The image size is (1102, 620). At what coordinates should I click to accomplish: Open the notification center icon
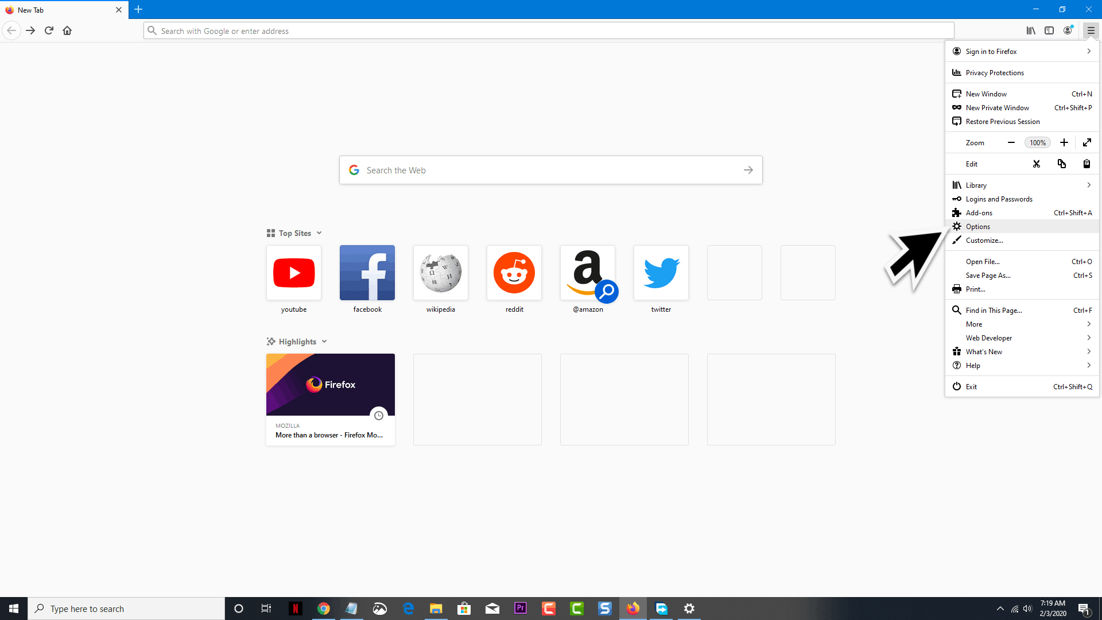click(x=1084, y=609)
